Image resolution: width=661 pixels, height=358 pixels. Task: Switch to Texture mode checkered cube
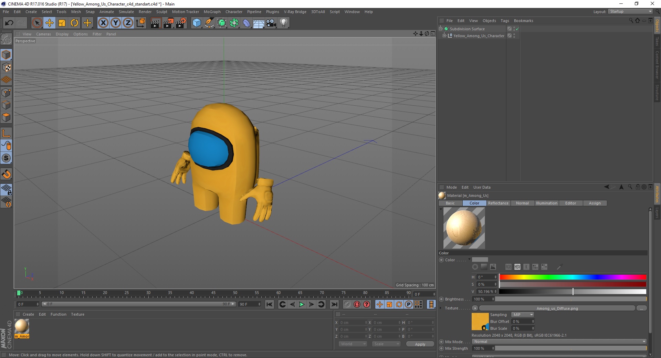[x=6, y=67]
